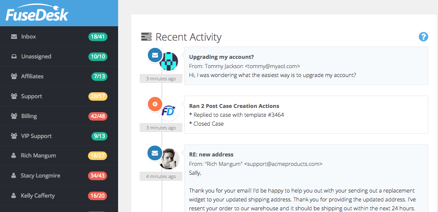The height and width of the screenshot is (212, 438).
Task: Click the email icon beside RE: new address
Action: [155, 153]
